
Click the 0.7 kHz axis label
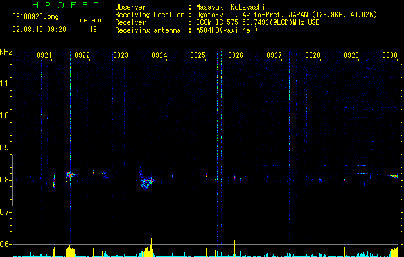5,212
